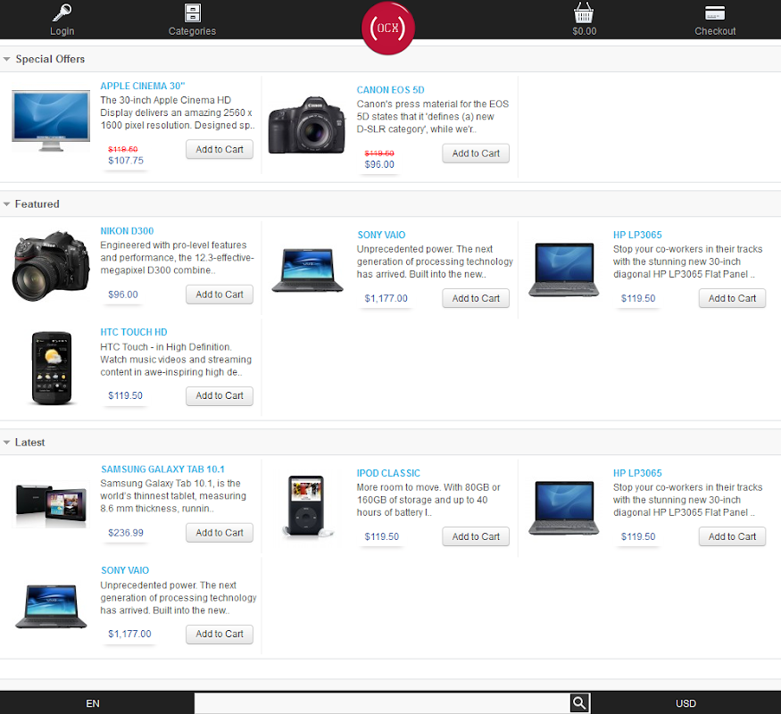Open the HTC TOUCH HD product link
Image resolution: width=781 pixels, height=714 pixels.
[x=134, y=332]
